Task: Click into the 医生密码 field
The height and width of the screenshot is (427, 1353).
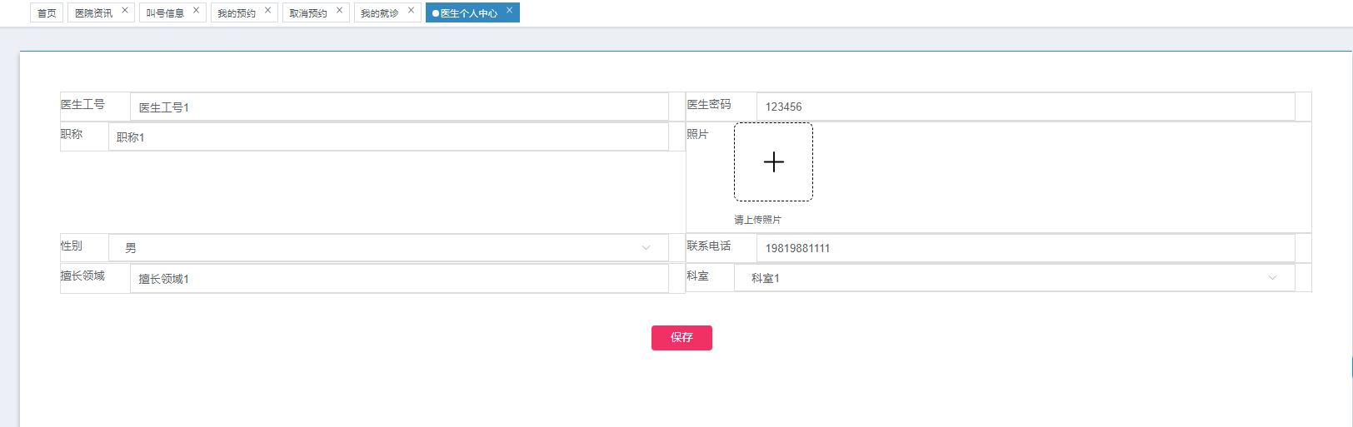Action: (x=1025, y=107)
